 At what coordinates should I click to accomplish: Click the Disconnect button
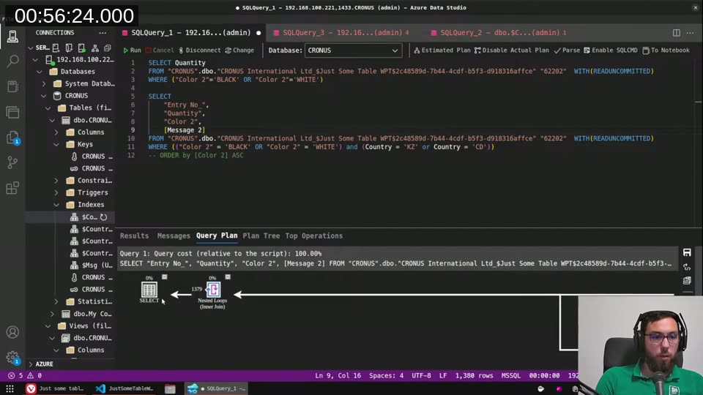[199, 50]
